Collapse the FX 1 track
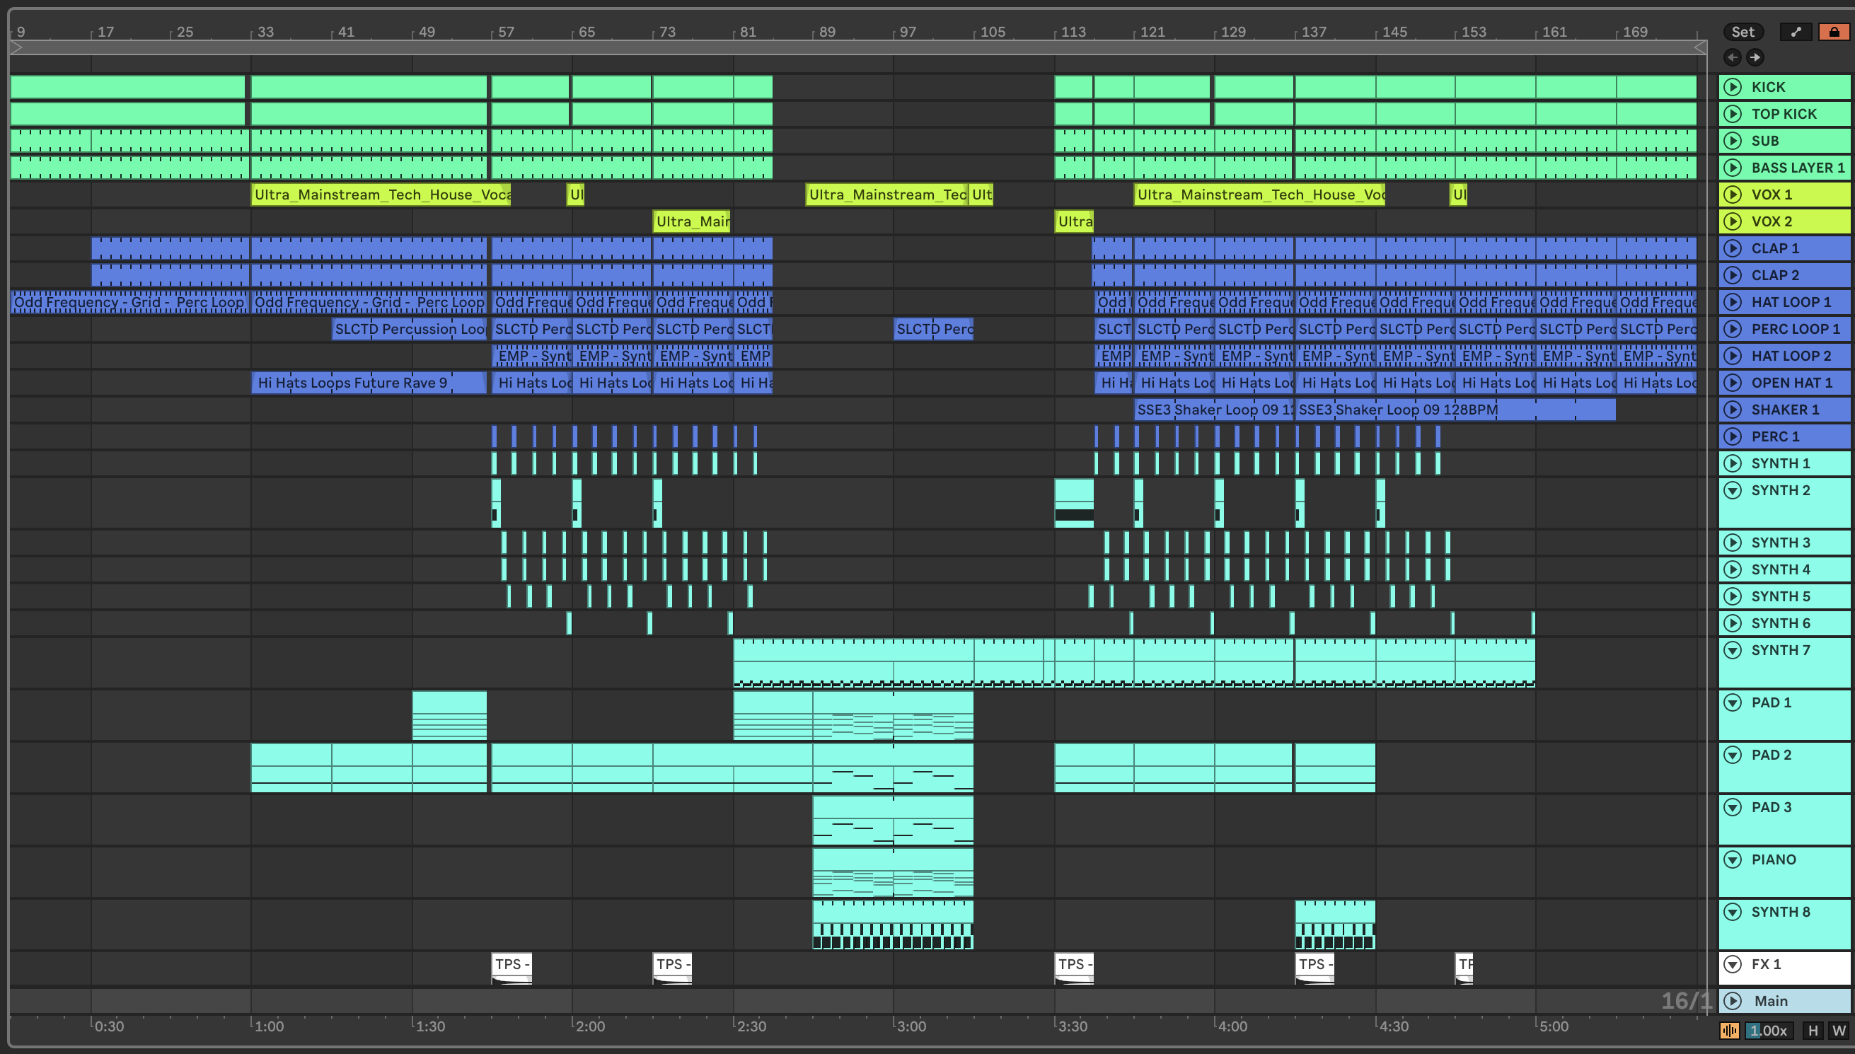The height and width of the screenshot is (1054, 1855). (x=1733, y=964)
